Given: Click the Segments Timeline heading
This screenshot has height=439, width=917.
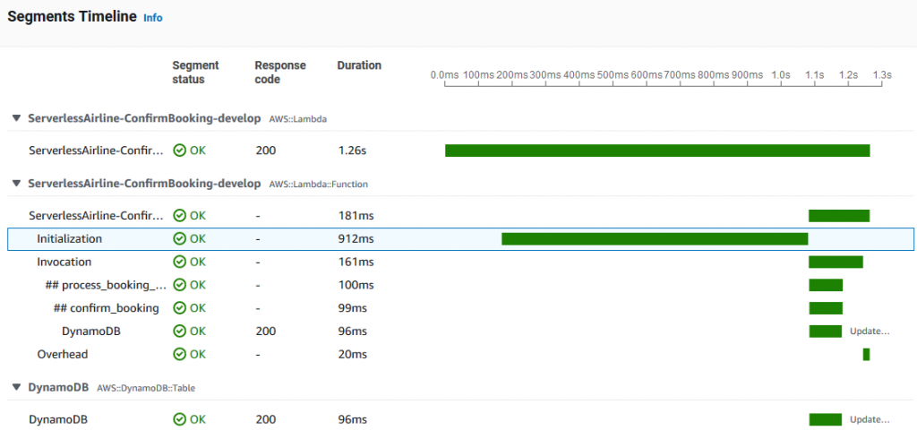Looking at the screenshot, I should tap(72, 17).
